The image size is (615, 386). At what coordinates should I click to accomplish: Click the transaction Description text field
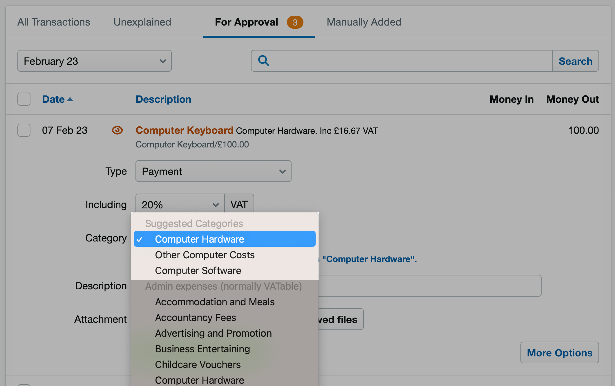tap(430, 286)
